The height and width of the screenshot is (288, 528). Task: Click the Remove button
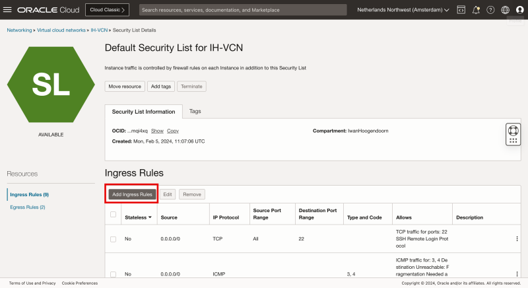pyautogui.click(x=192, y=194)
